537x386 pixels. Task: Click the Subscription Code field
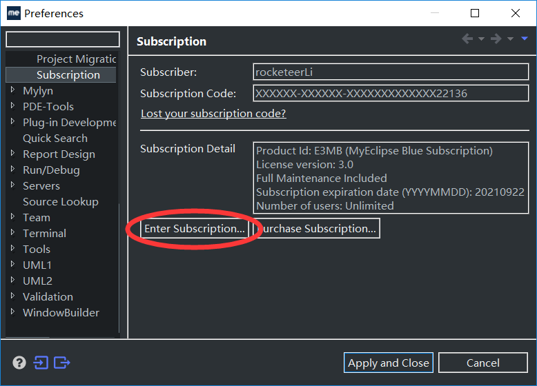(x=391, y=93)
